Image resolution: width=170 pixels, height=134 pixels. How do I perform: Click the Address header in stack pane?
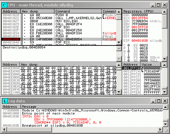point(131,65)
